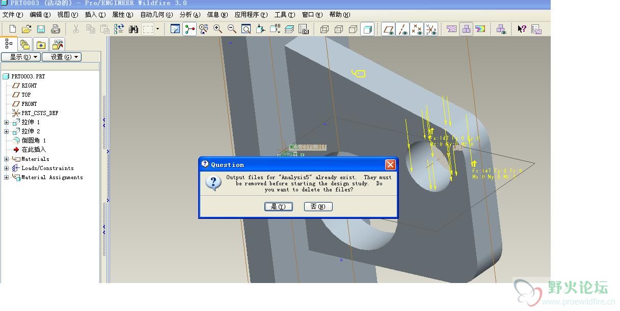Open the Saved View list icon
Image resolution: width=620 pixels, height=311 pixels.
[275, 30]
